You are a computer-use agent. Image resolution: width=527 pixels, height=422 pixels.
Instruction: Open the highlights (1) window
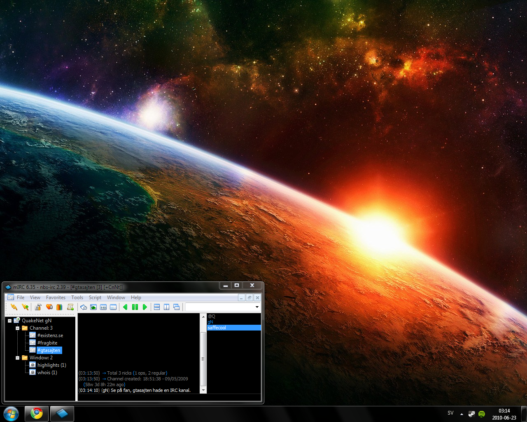(51, 365)
